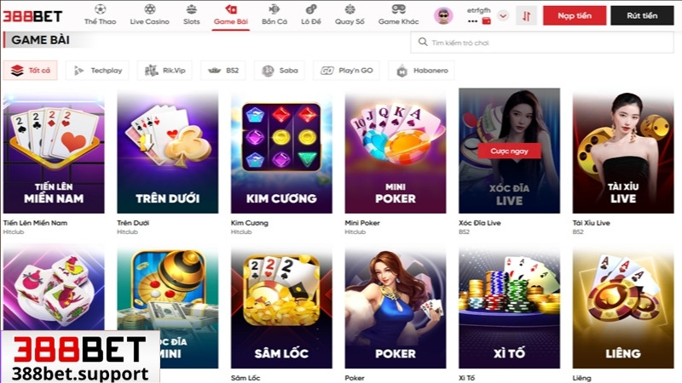Filter games by Techplay provider

pyautogui.click(x=97, y=71)
